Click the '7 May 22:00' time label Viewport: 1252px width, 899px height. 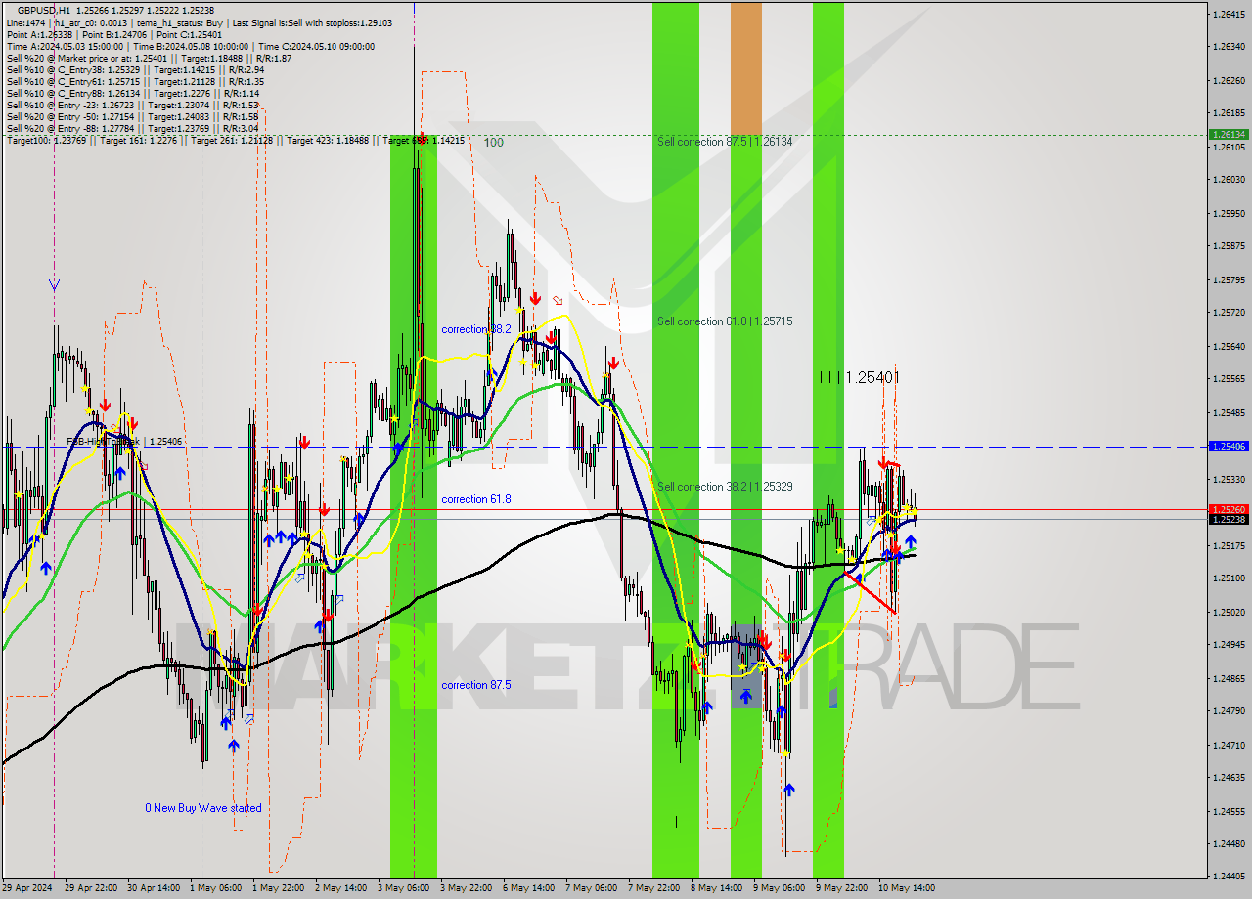(653, 888)
